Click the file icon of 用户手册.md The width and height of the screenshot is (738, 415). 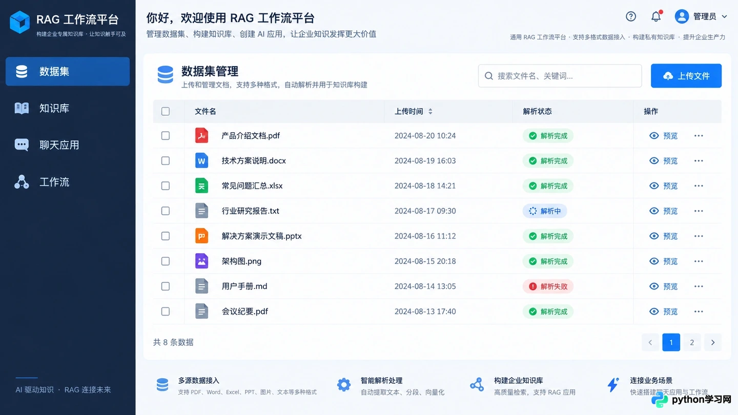click(202, 286)
